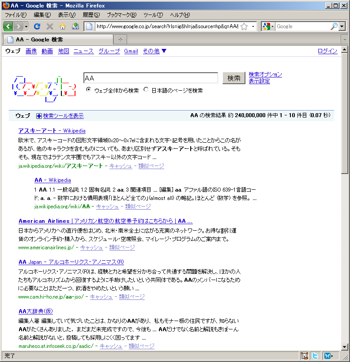Viewport: 350px width, 362px height.
Task: Click the グループ link
Action: (109, 51)
